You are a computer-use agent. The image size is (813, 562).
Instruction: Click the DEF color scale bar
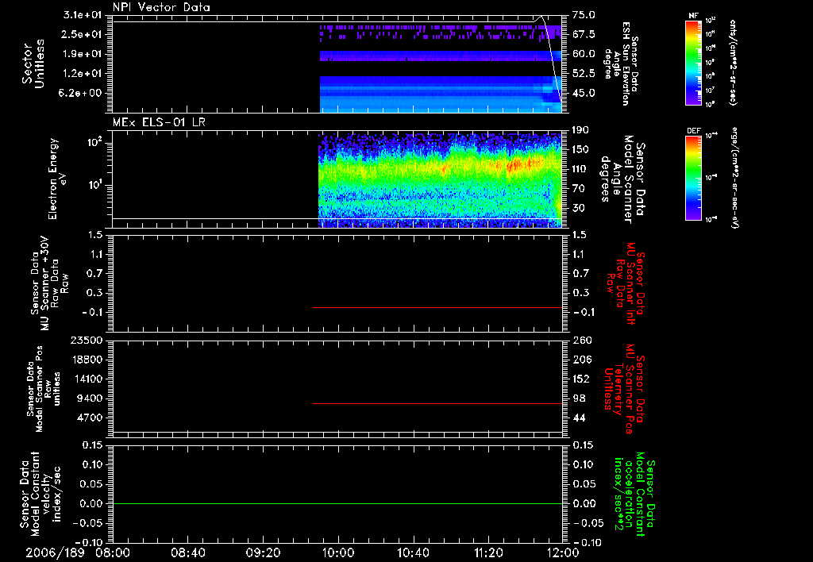point(693,178)
